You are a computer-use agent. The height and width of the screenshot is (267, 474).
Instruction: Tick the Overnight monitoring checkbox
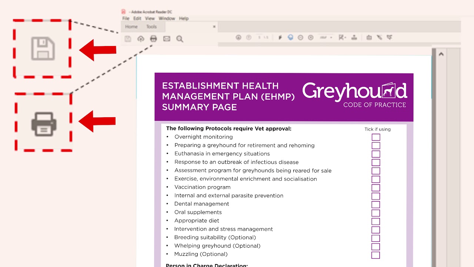pos(376,137)
